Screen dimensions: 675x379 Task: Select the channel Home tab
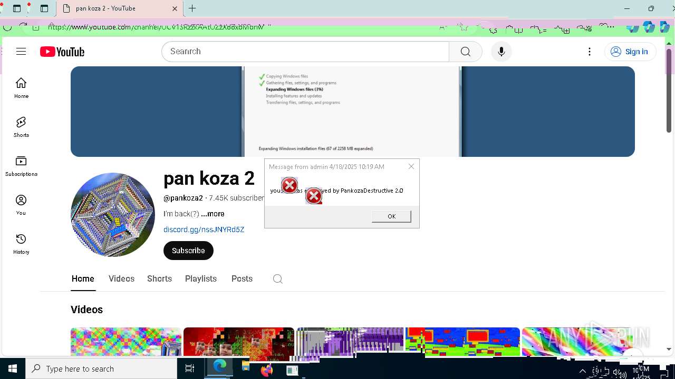tap(83, 279)
